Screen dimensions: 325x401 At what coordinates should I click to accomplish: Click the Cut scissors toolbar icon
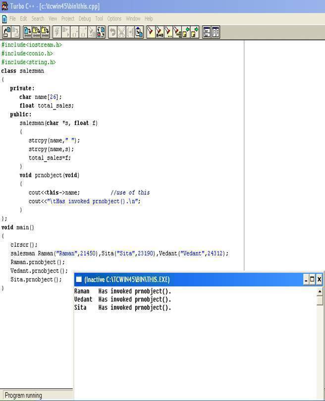coord(121,32)
